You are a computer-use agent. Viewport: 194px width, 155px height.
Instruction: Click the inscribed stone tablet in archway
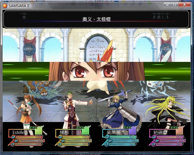pos(97,49)
